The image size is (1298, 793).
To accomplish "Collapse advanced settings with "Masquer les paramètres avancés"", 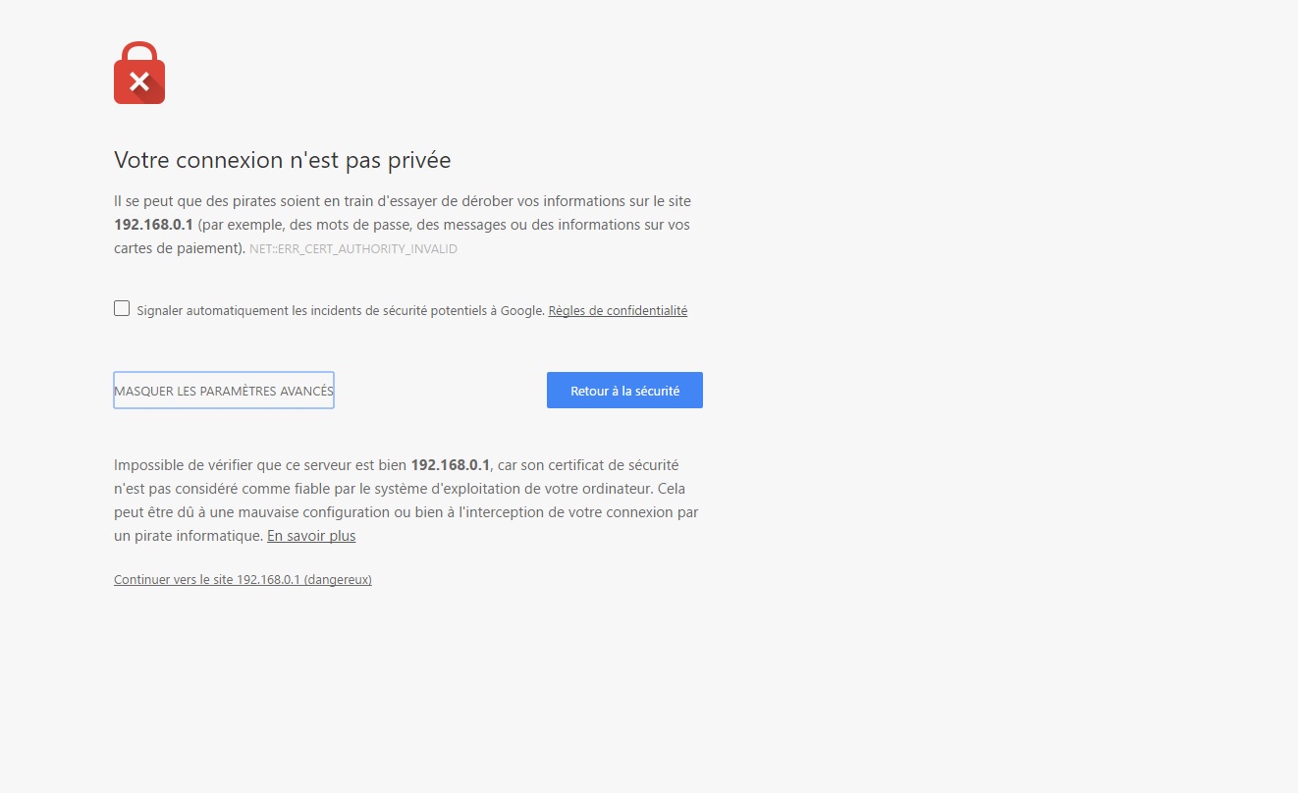I will (x=224, y=391).
